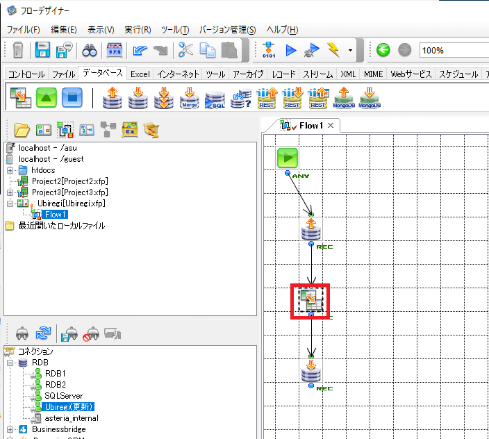The width and height of the screenshot is (489, 439).
Task: Switch to the Excel component tab
Action: tap(140, 74)
